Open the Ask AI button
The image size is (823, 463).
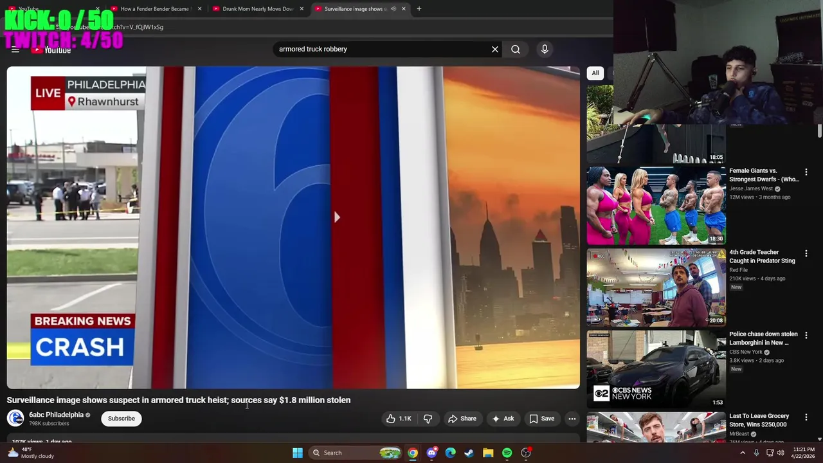click(503, 419)
